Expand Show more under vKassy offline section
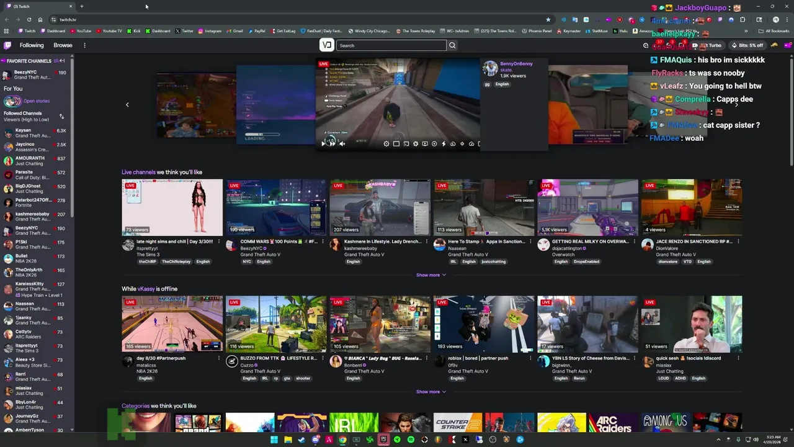 tap(430, 392)
